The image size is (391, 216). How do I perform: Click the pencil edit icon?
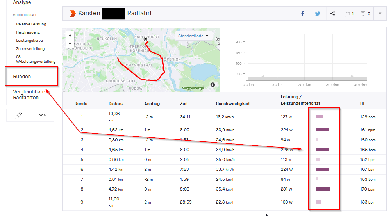18,115
